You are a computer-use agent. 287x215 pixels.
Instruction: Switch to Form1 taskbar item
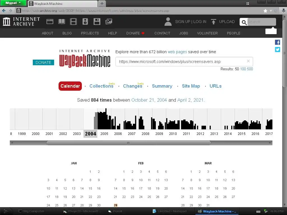coord(115,211)
